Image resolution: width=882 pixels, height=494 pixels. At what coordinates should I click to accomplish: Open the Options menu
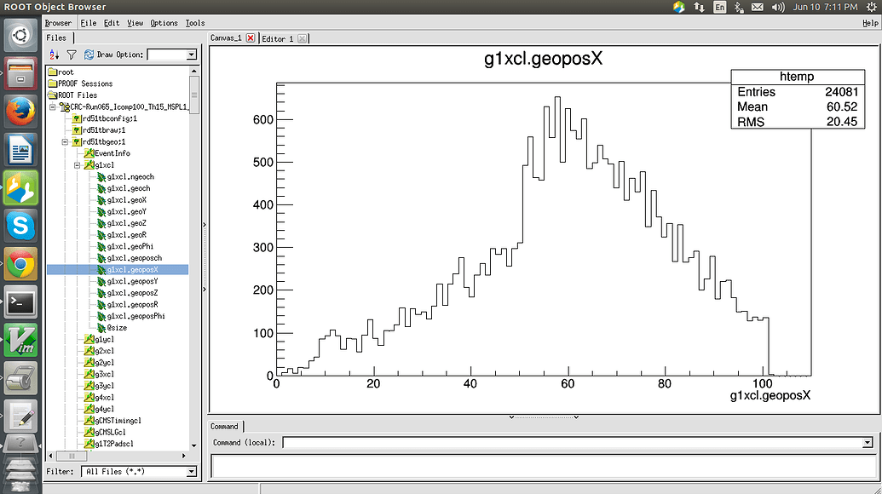(x=164, y=23)
